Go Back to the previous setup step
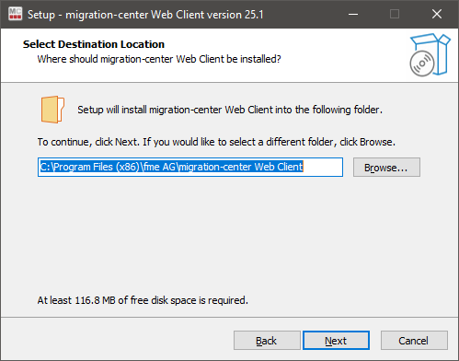The width and height of the screenshot is (459, 361). point(267,341)
